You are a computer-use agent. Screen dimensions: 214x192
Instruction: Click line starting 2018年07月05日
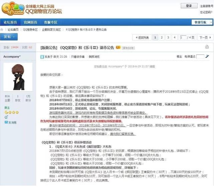point(80,100)
